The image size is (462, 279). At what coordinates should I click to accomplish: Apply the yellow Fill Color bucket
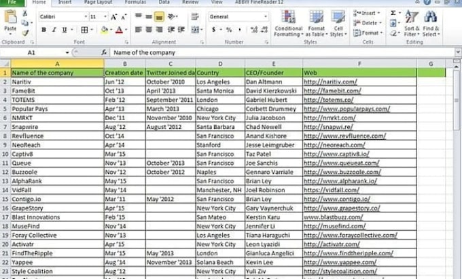click(104, 30)
